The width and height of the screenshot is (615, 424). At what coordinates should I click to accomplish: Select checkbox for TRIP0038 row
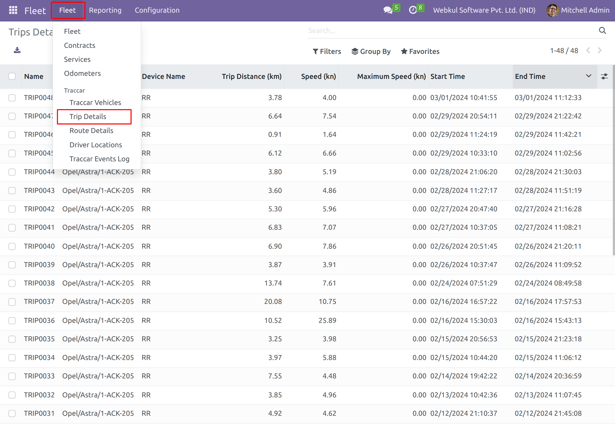[12, 283]
